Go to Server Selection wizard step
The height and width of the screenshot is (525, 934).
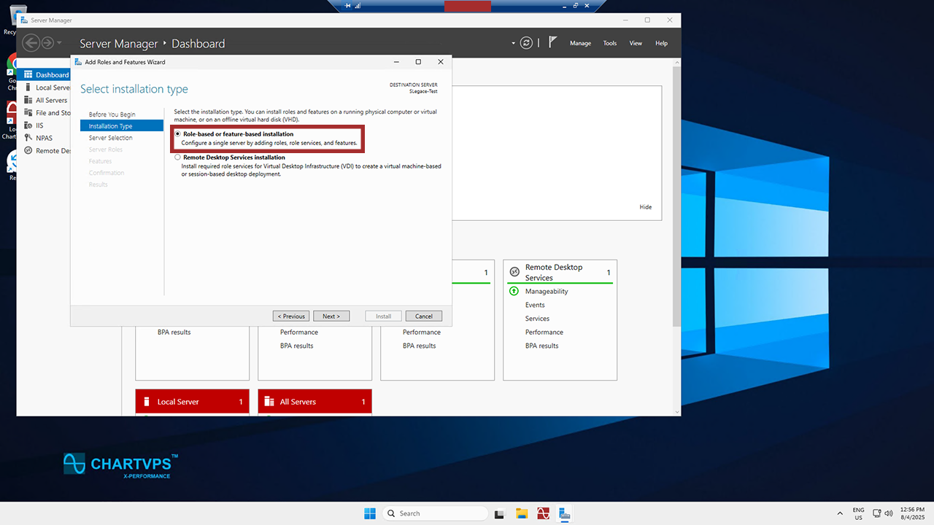(111, 138)
